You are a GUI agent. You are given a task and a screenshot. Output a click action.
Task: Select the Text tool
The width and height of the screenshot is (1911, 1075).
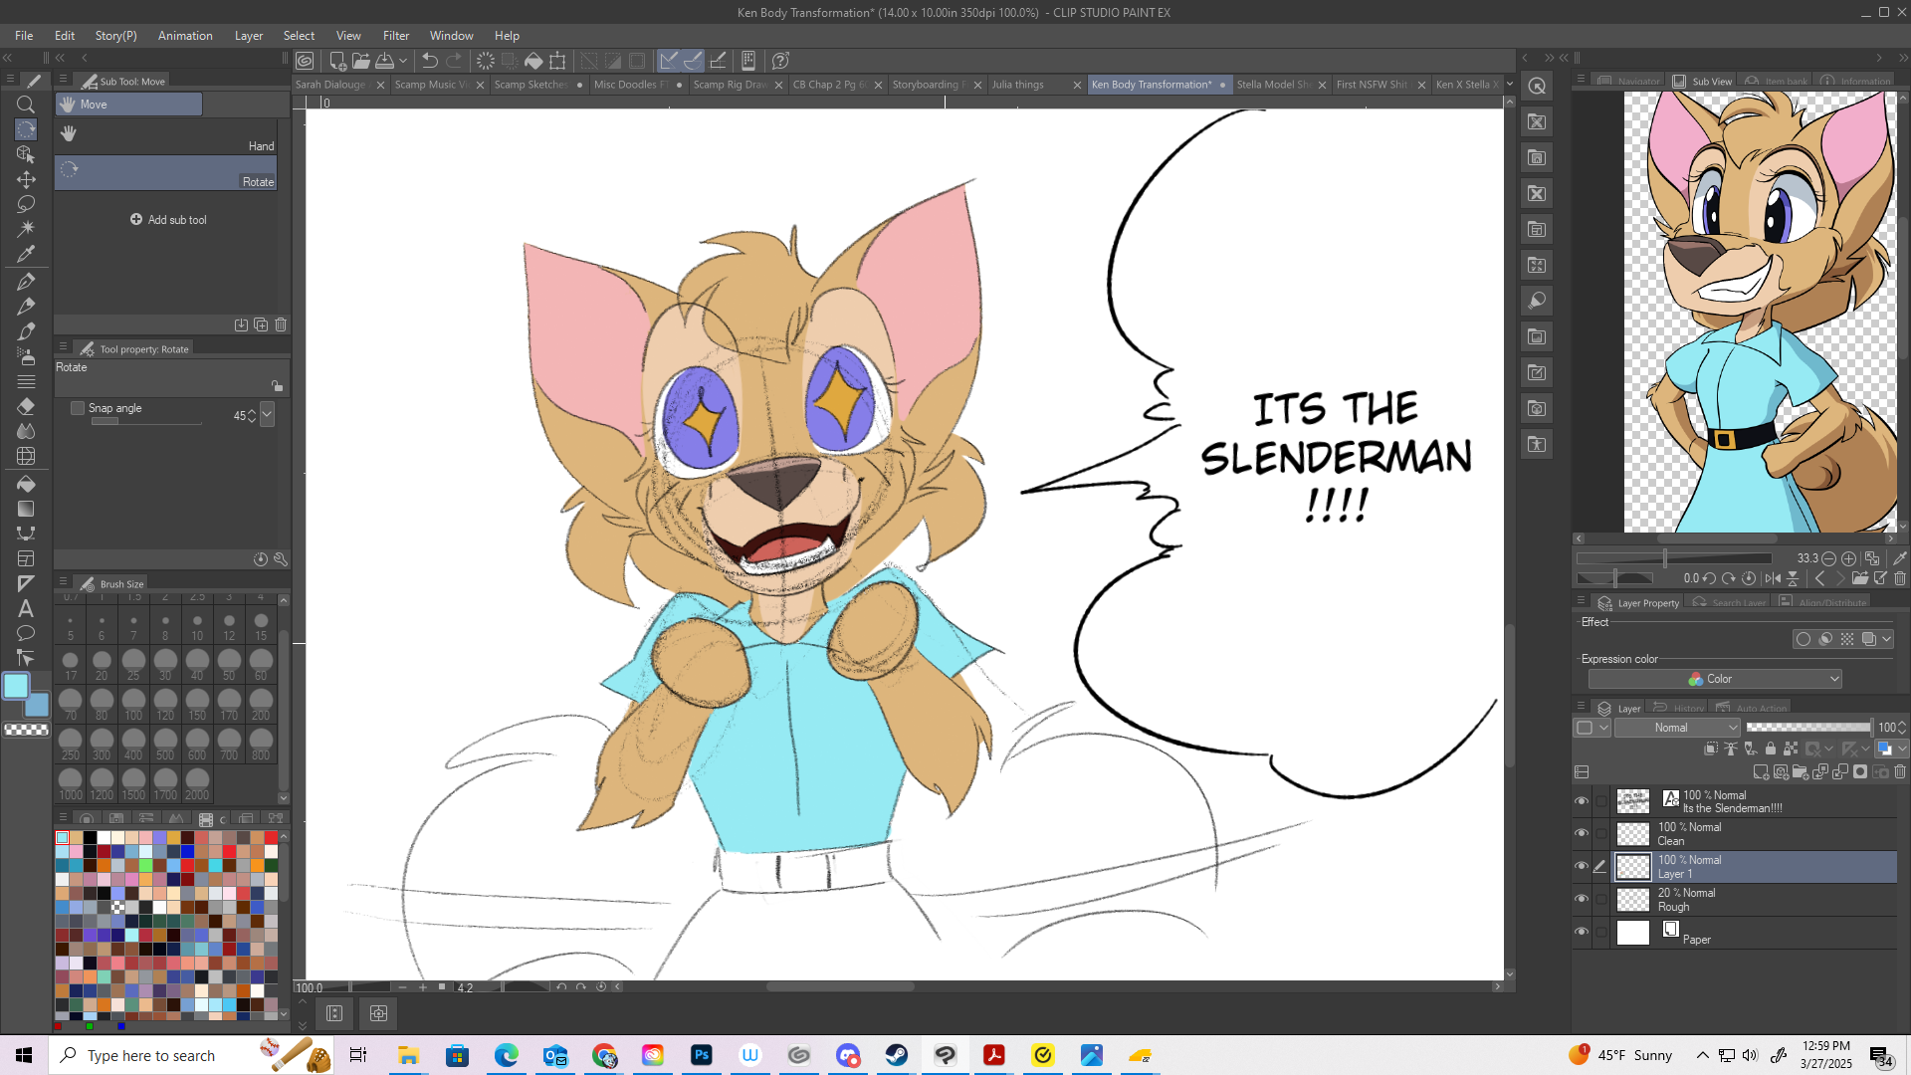coord(26,608)
